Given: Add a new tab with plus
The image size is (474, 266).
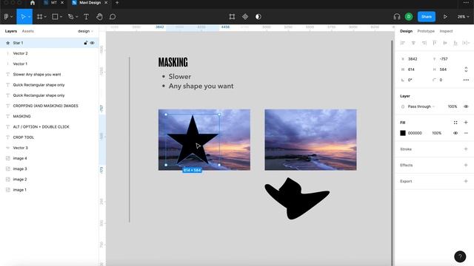Looking at the screenshot, I should click(x=117, y=3).
